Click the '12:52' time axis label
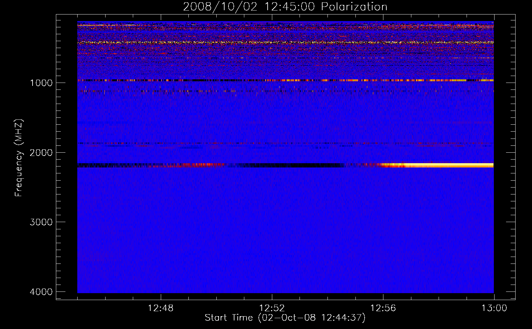Viewport: 532px width, 329px height. tap(272, 308)
